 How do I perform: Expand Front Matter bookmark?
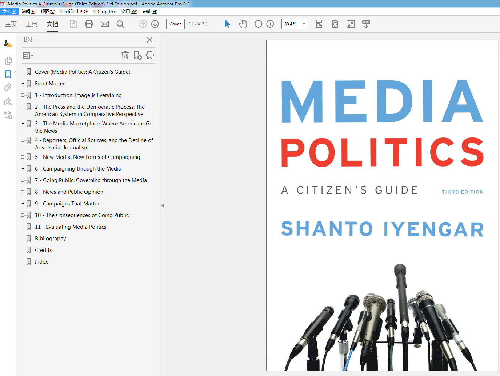coord(23,84)
